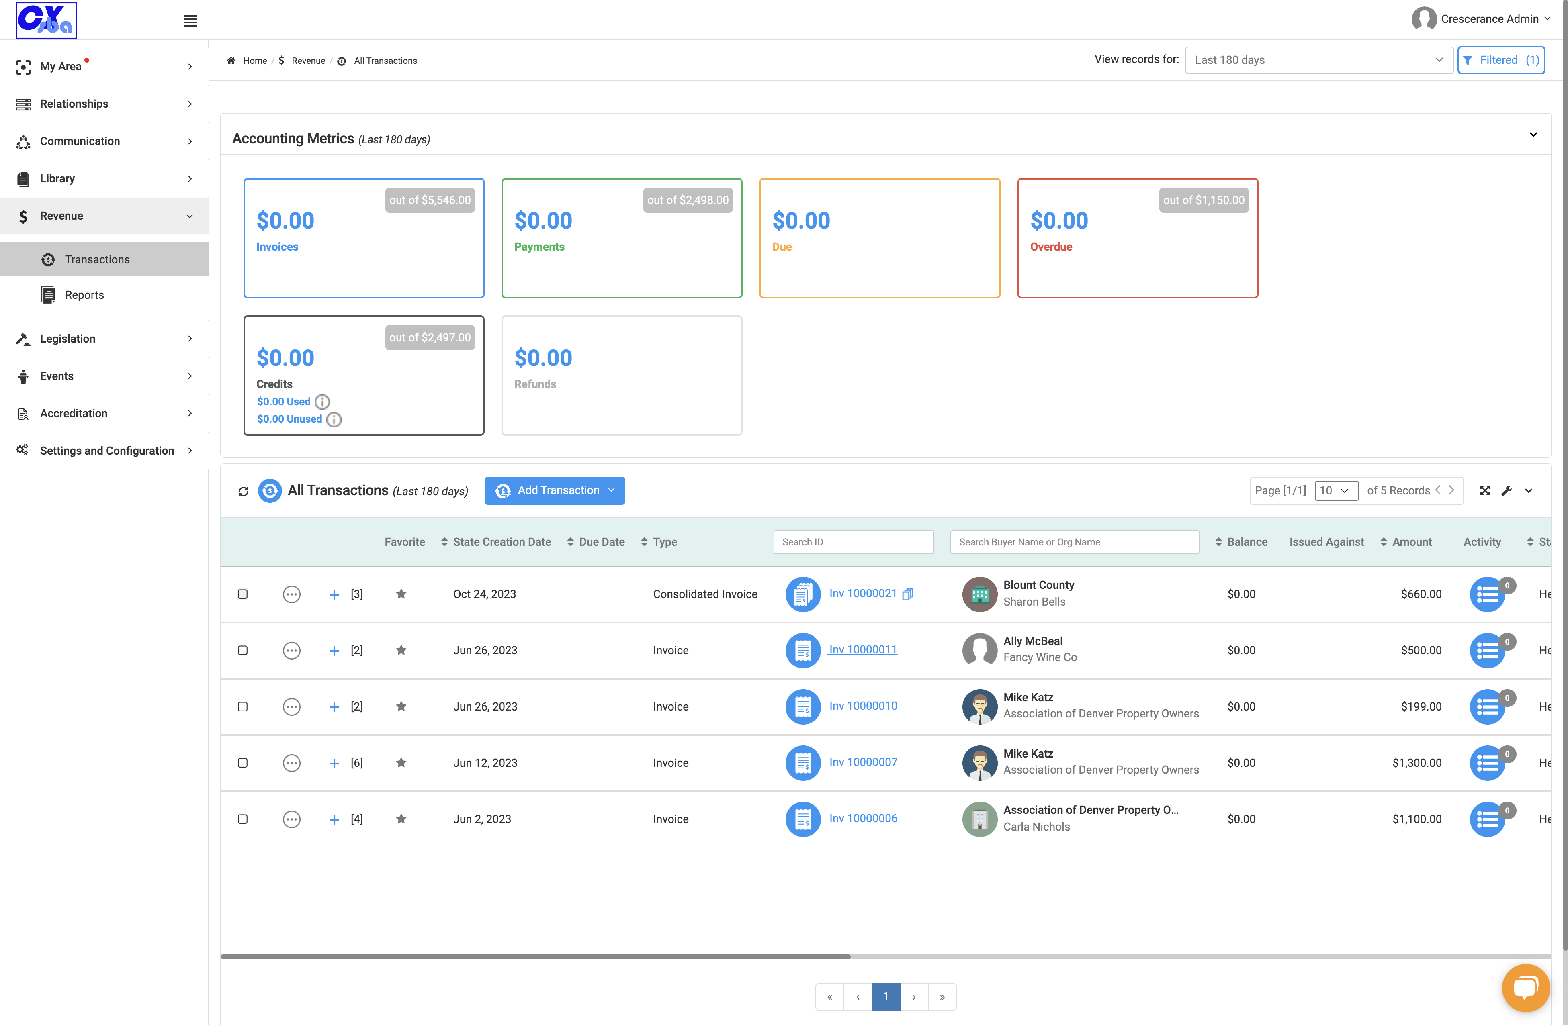Click the Revenue breadcrumb link
The height and width of the screenshot is (1025, 1568).
(x=308, y=61)
